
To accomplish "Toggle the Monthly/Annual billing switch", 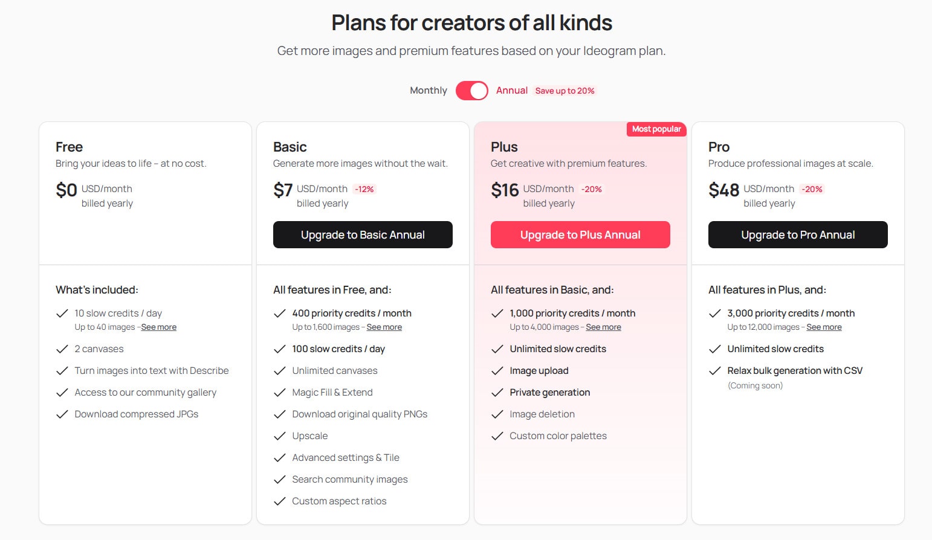I will coord(471,91).
